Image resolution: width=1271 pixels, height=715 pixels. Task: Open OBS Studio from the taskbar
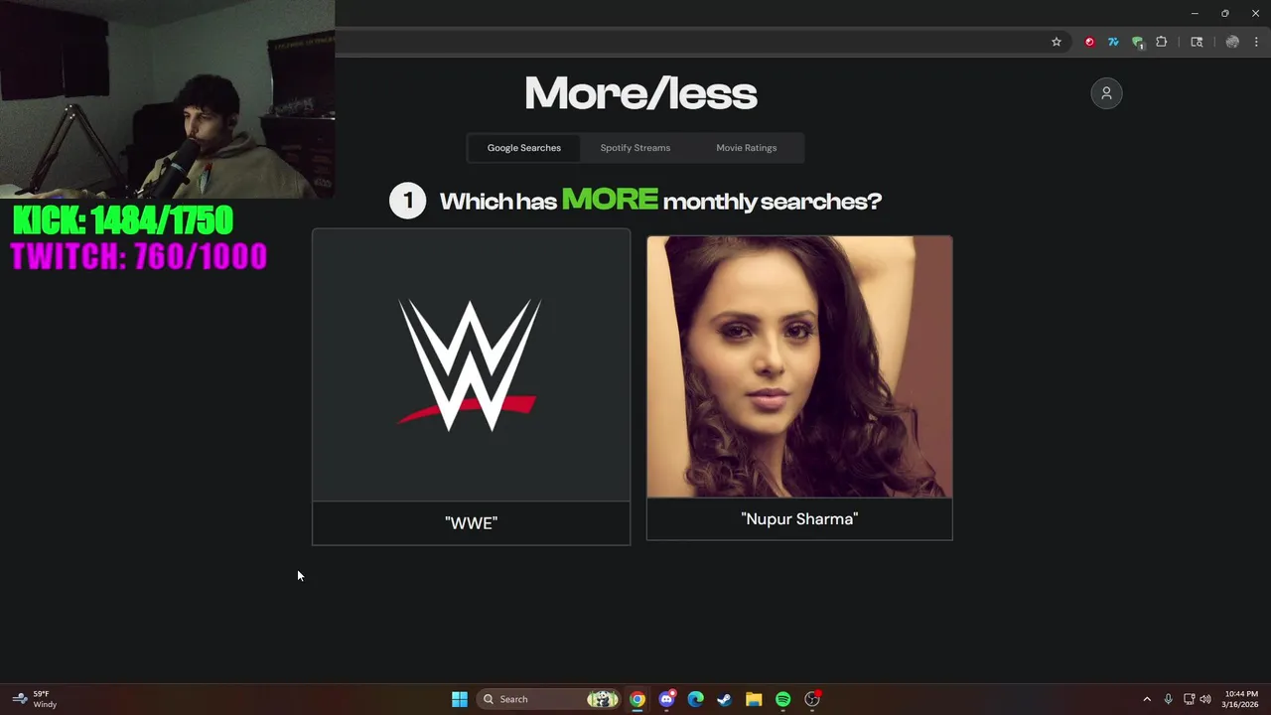[x=812, y=699]
